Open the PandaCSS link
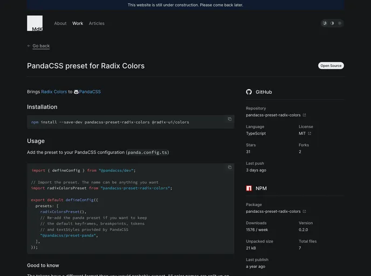The height and width of the screenshot is (276, 371). (90, 92)
